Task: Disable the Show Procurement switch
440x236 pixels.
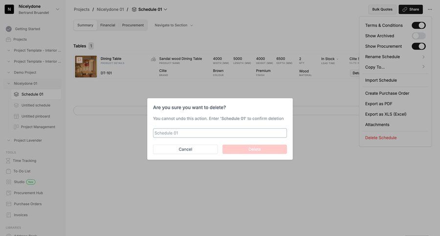Action: click(418, 46)
